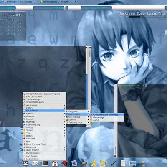The height and width of the screenshot is (167, 167).
Task: Select Lock Screen in the menu
Action: [44, 156]
